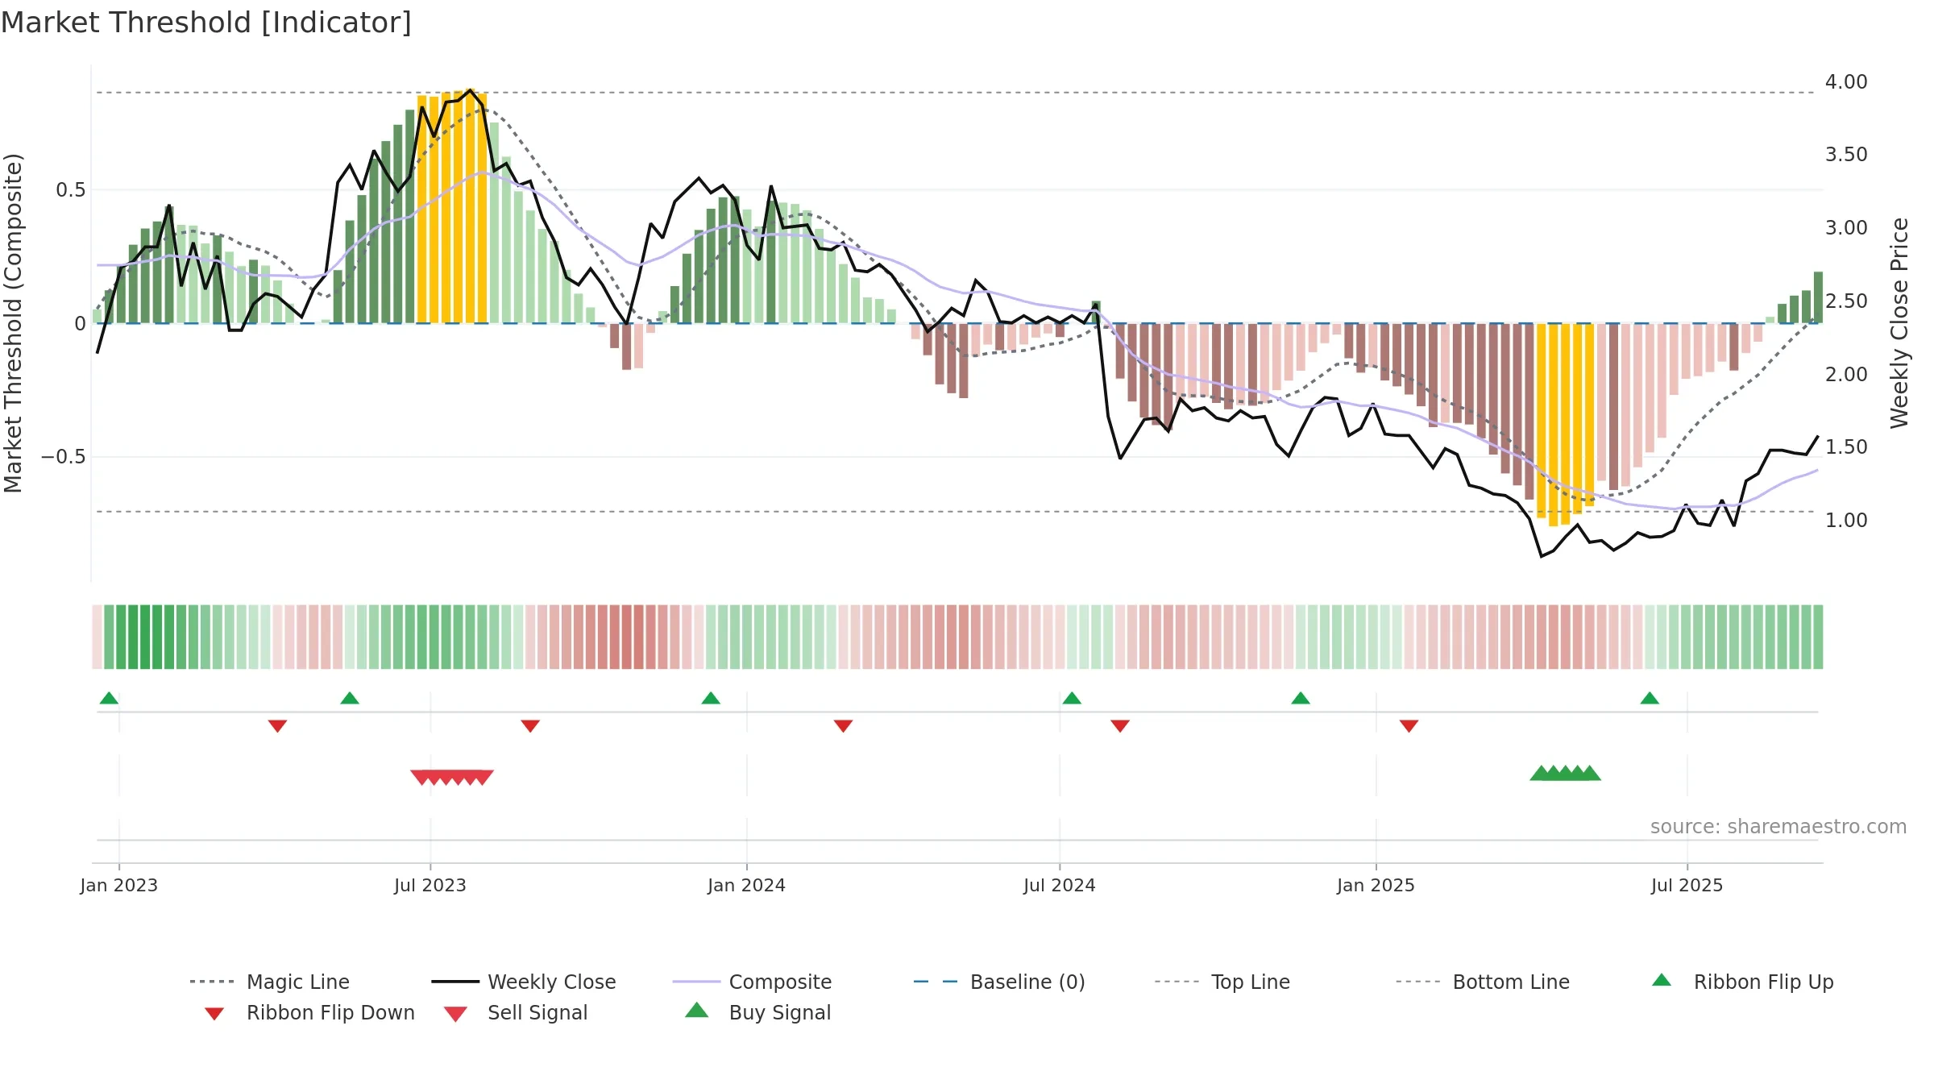Click the 2.50 price axis label
Image resolution: width=1934 pixels, height=1088 pixels.
(x=1846, y=301)
